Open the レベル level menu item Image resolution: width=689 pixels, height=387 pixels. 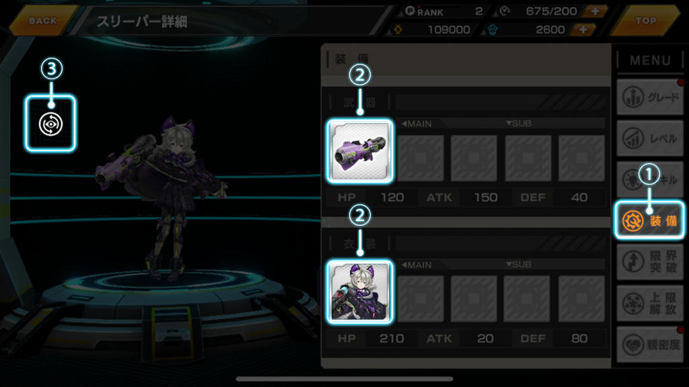pyautogui.click(x=649, y=138)
